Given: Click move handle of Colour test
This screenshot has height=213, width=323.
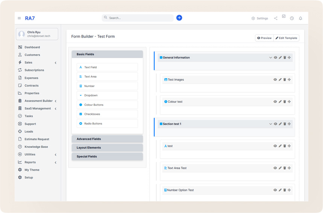Looking at the screenshot, I should [289, 102].
